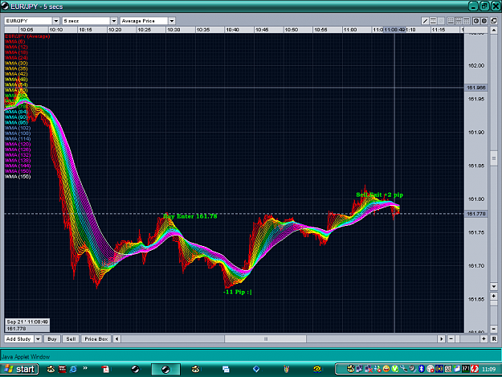Open the Add Study dropdown arrow

[38, 339]
